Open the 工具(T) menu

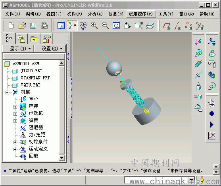click(x=166, y=14)
